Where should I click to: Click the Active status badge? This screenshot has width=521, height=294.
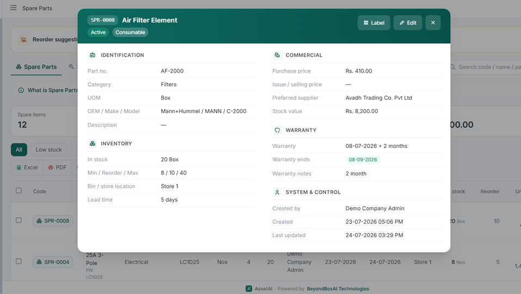[x=98, y=32]
